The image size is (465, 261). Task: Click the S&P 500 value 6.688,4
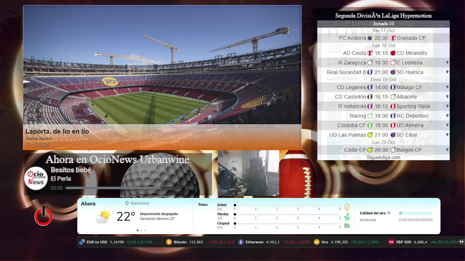[x=420, y=242]
